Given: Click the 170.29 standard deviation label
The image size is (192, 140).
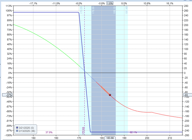Looking at the screenshot, I should click(x=81, y=10).
